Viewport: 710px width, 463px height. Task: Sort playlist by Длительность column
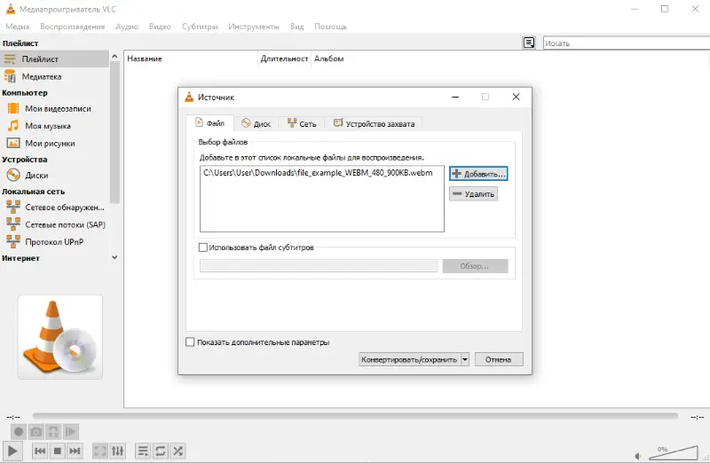[x=284, y=59]
